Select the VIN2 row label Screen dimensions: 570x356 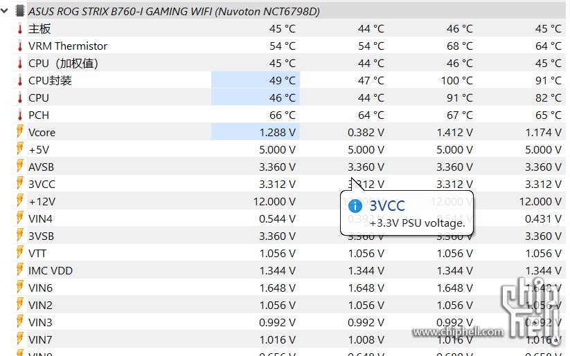click(40, 306)
